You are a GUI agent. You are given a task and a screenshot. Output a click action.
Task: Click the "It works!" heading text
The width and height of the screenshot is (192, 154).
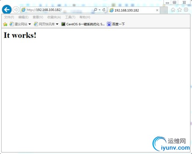click(x=20, y=35)
